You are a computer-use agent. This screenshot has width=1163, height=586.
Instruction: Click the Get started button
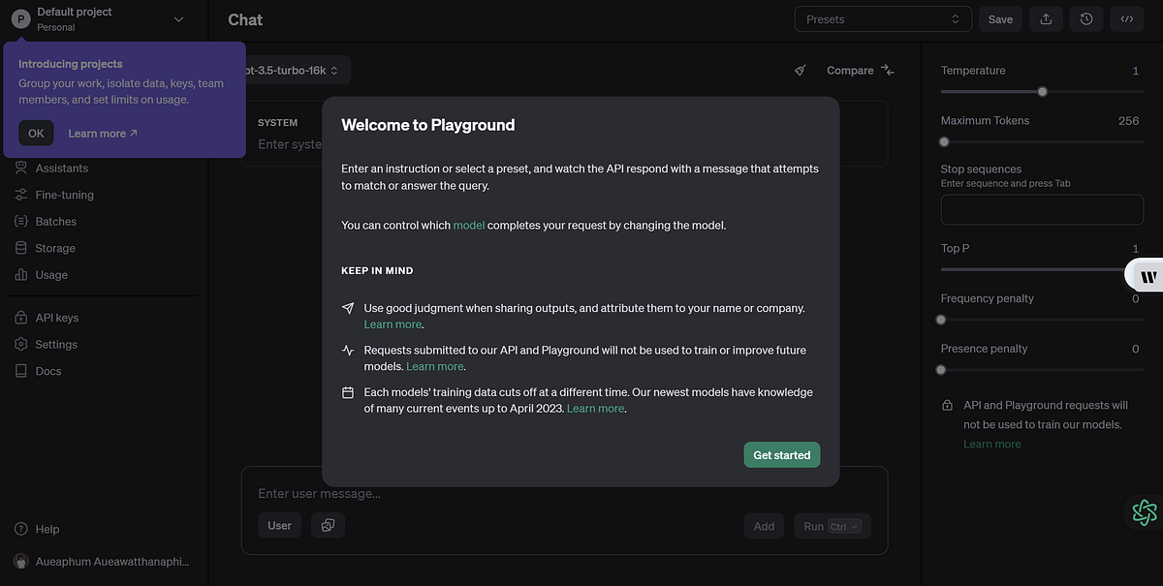pos(781,454)
